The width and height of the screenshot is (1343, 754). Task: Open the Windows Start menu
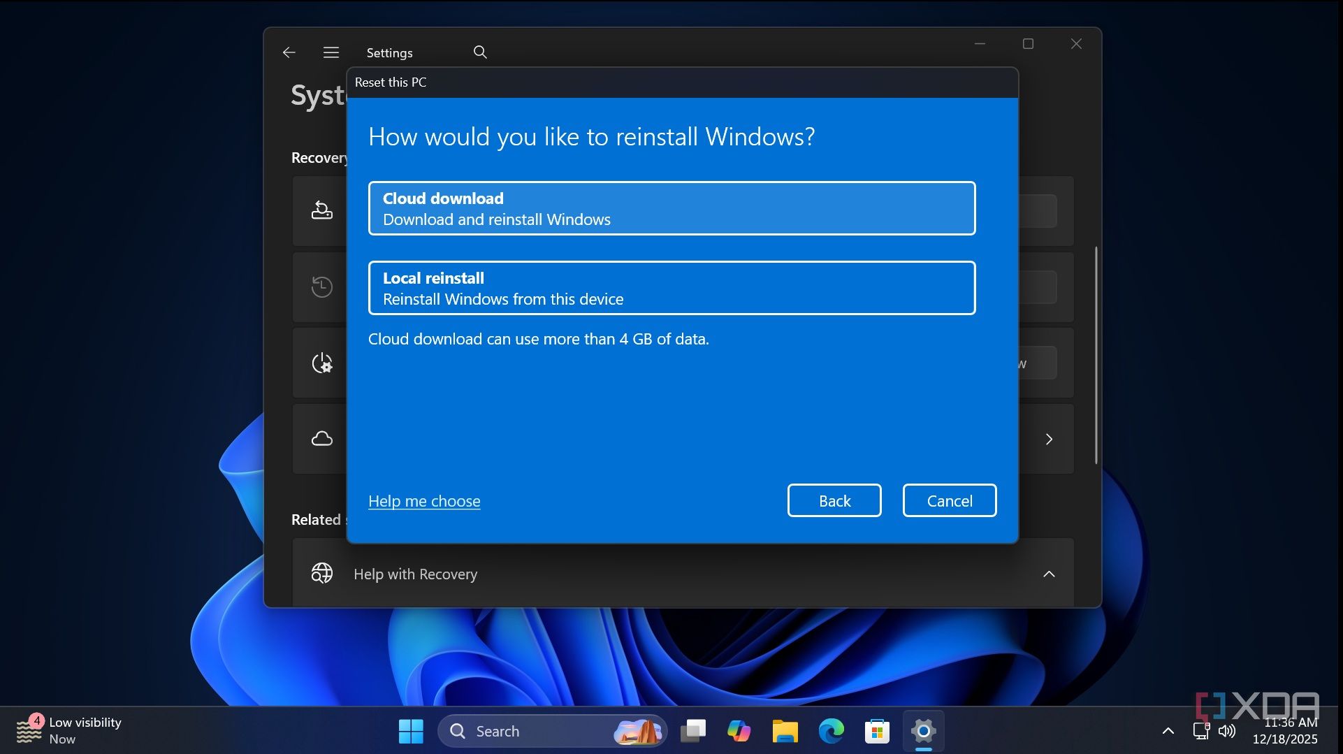tap(411, 731)
